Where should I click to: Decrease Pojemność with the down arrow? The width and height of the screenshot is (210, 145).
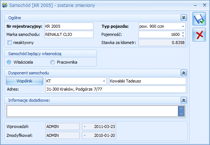183,36
